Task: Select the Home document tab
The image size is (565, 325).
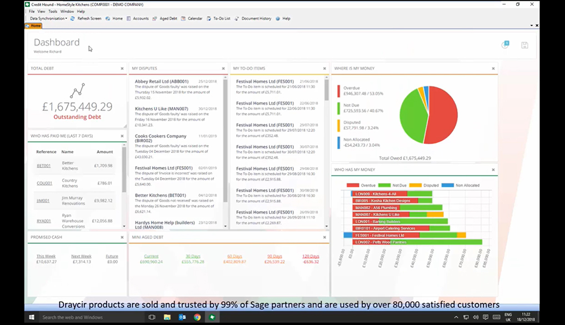Action: (33, 26)
